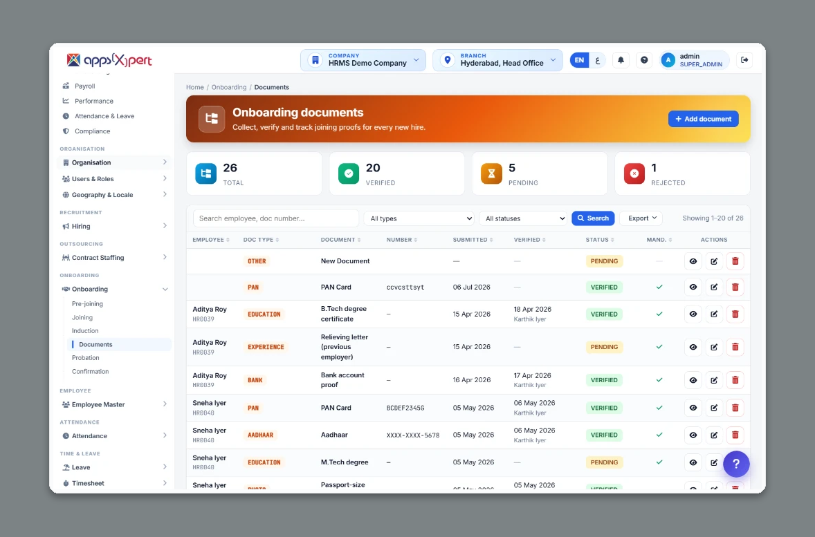Image resolution: width=815 pixels, height=537 pixels.
Task: Edit the Bank account proof row
Action: pos(714,380)
